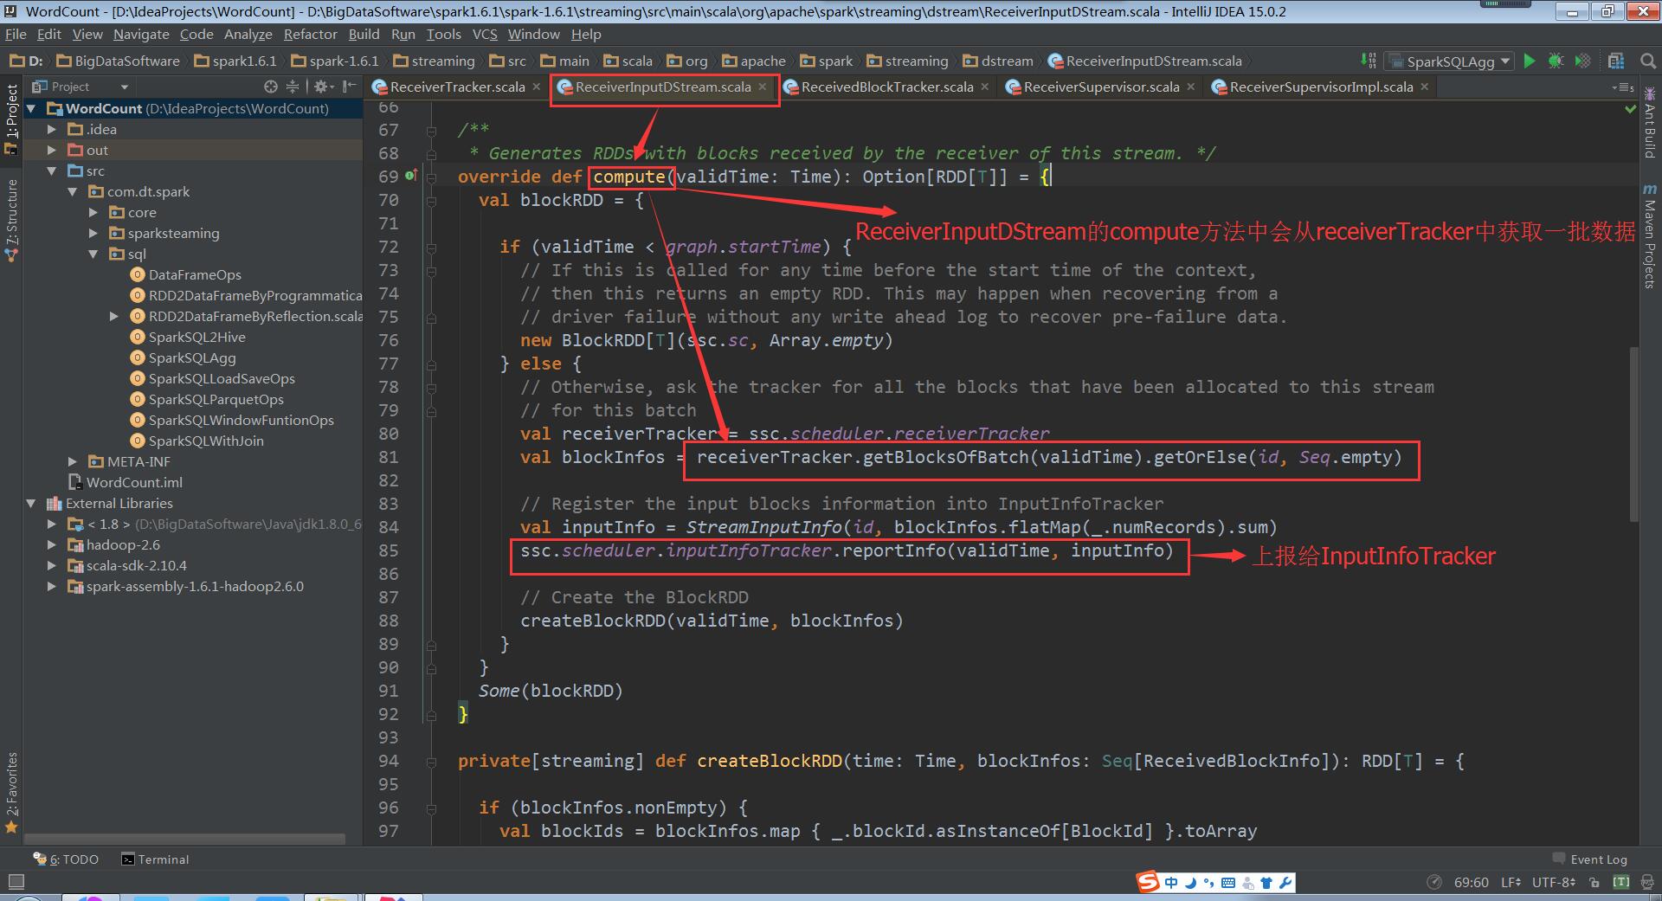The image size is (1662, 901).
Task: Close the ReceiverSupervisorImpl.scala tab
Action: (x=1424, y=87)
